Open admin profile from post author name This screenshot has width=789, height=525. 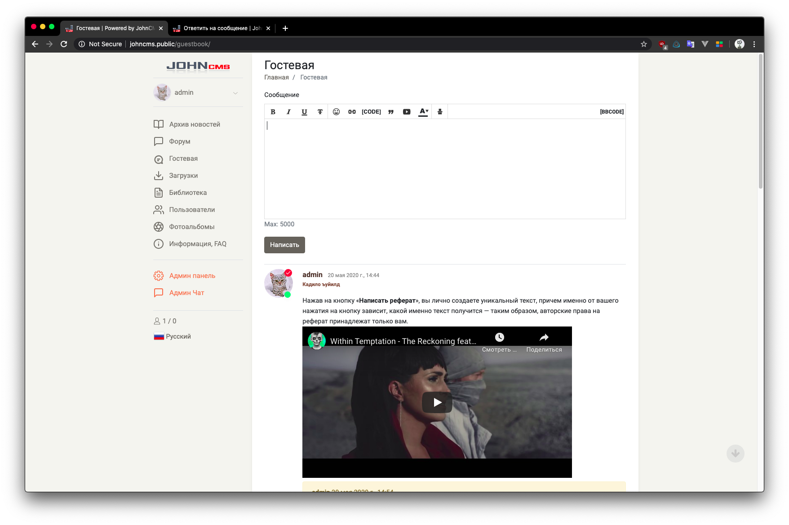312,275
